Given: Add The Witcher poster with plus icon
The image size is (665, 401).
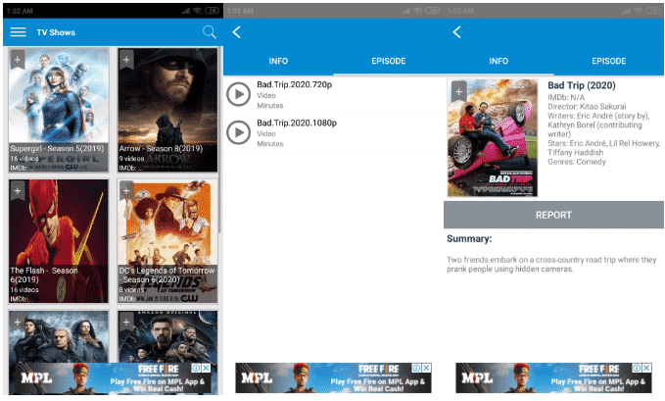Looking at the screenshot, I should (x=18, y=322).
